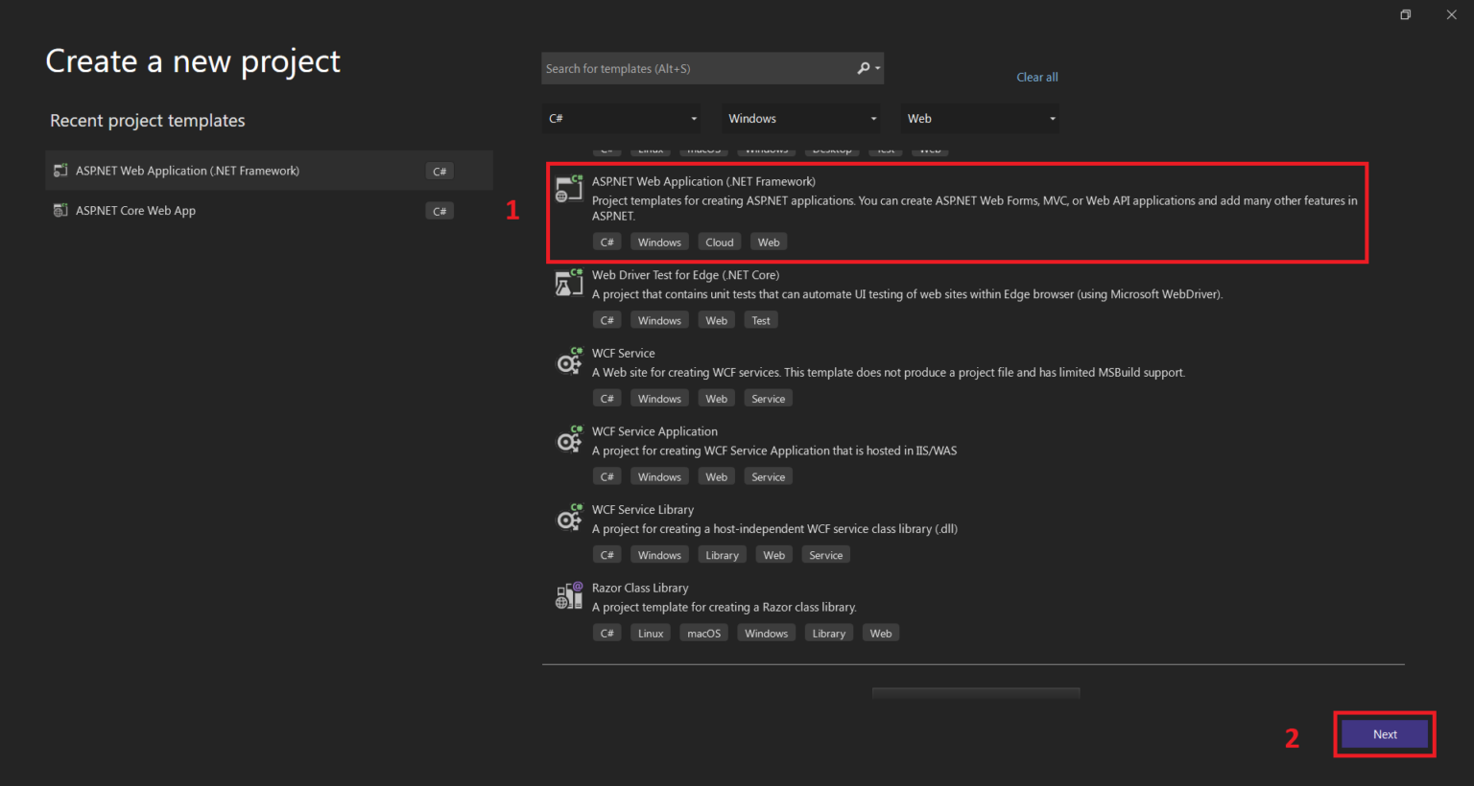1474x786 pixels.
Task: Open the C# language dropdown
Action: tap(621, 118)
